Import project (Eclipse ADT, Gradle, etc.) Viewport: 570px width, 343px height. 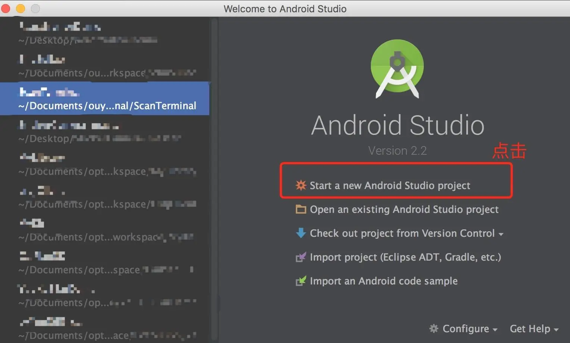(405, 257)
